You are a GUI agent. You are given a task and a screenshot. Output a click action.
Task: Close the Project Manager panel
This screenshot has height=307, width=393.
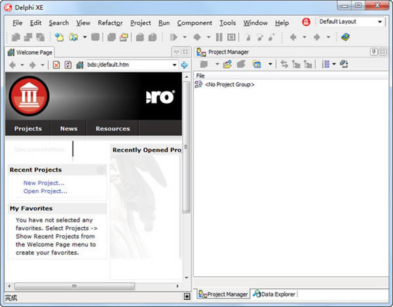point(383,52)
